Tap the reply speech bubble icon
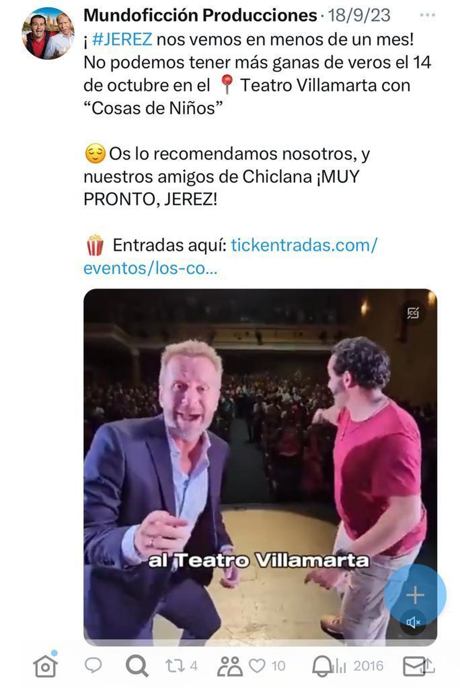Screen dimensions: 460x688 (93, 665)
